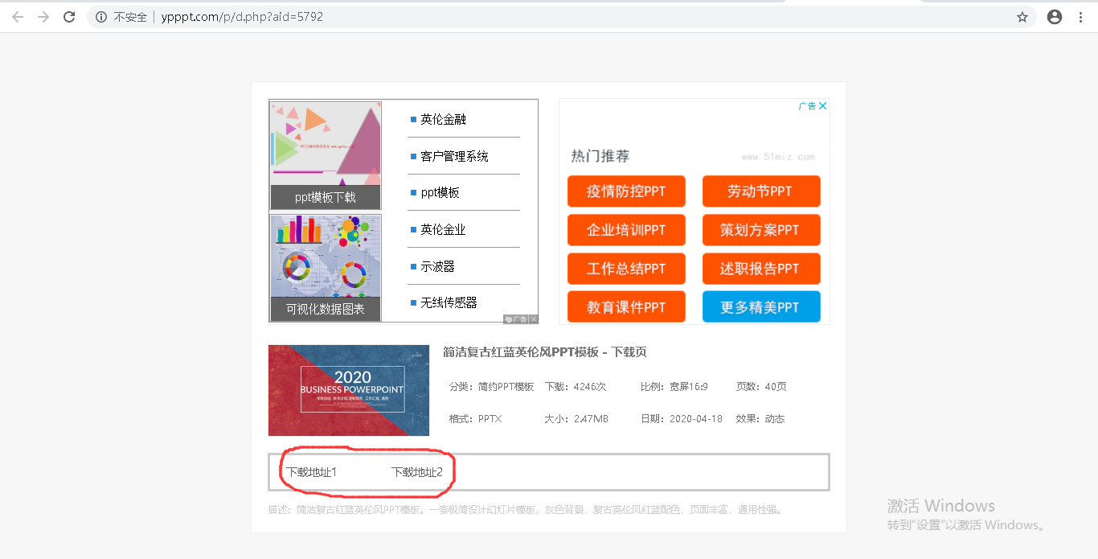Click the 下载地址1 download link
This screenshot has width=1098, height=559.
pos(311,472)
